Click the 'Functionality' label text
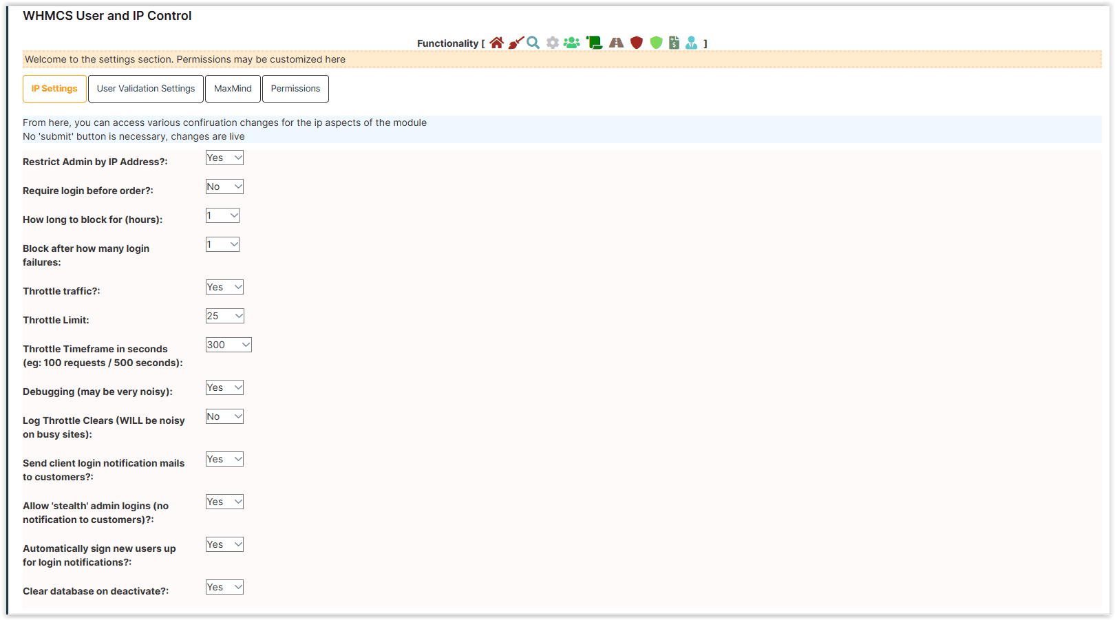The image size is (1115, 620). [x=447, y=43]
